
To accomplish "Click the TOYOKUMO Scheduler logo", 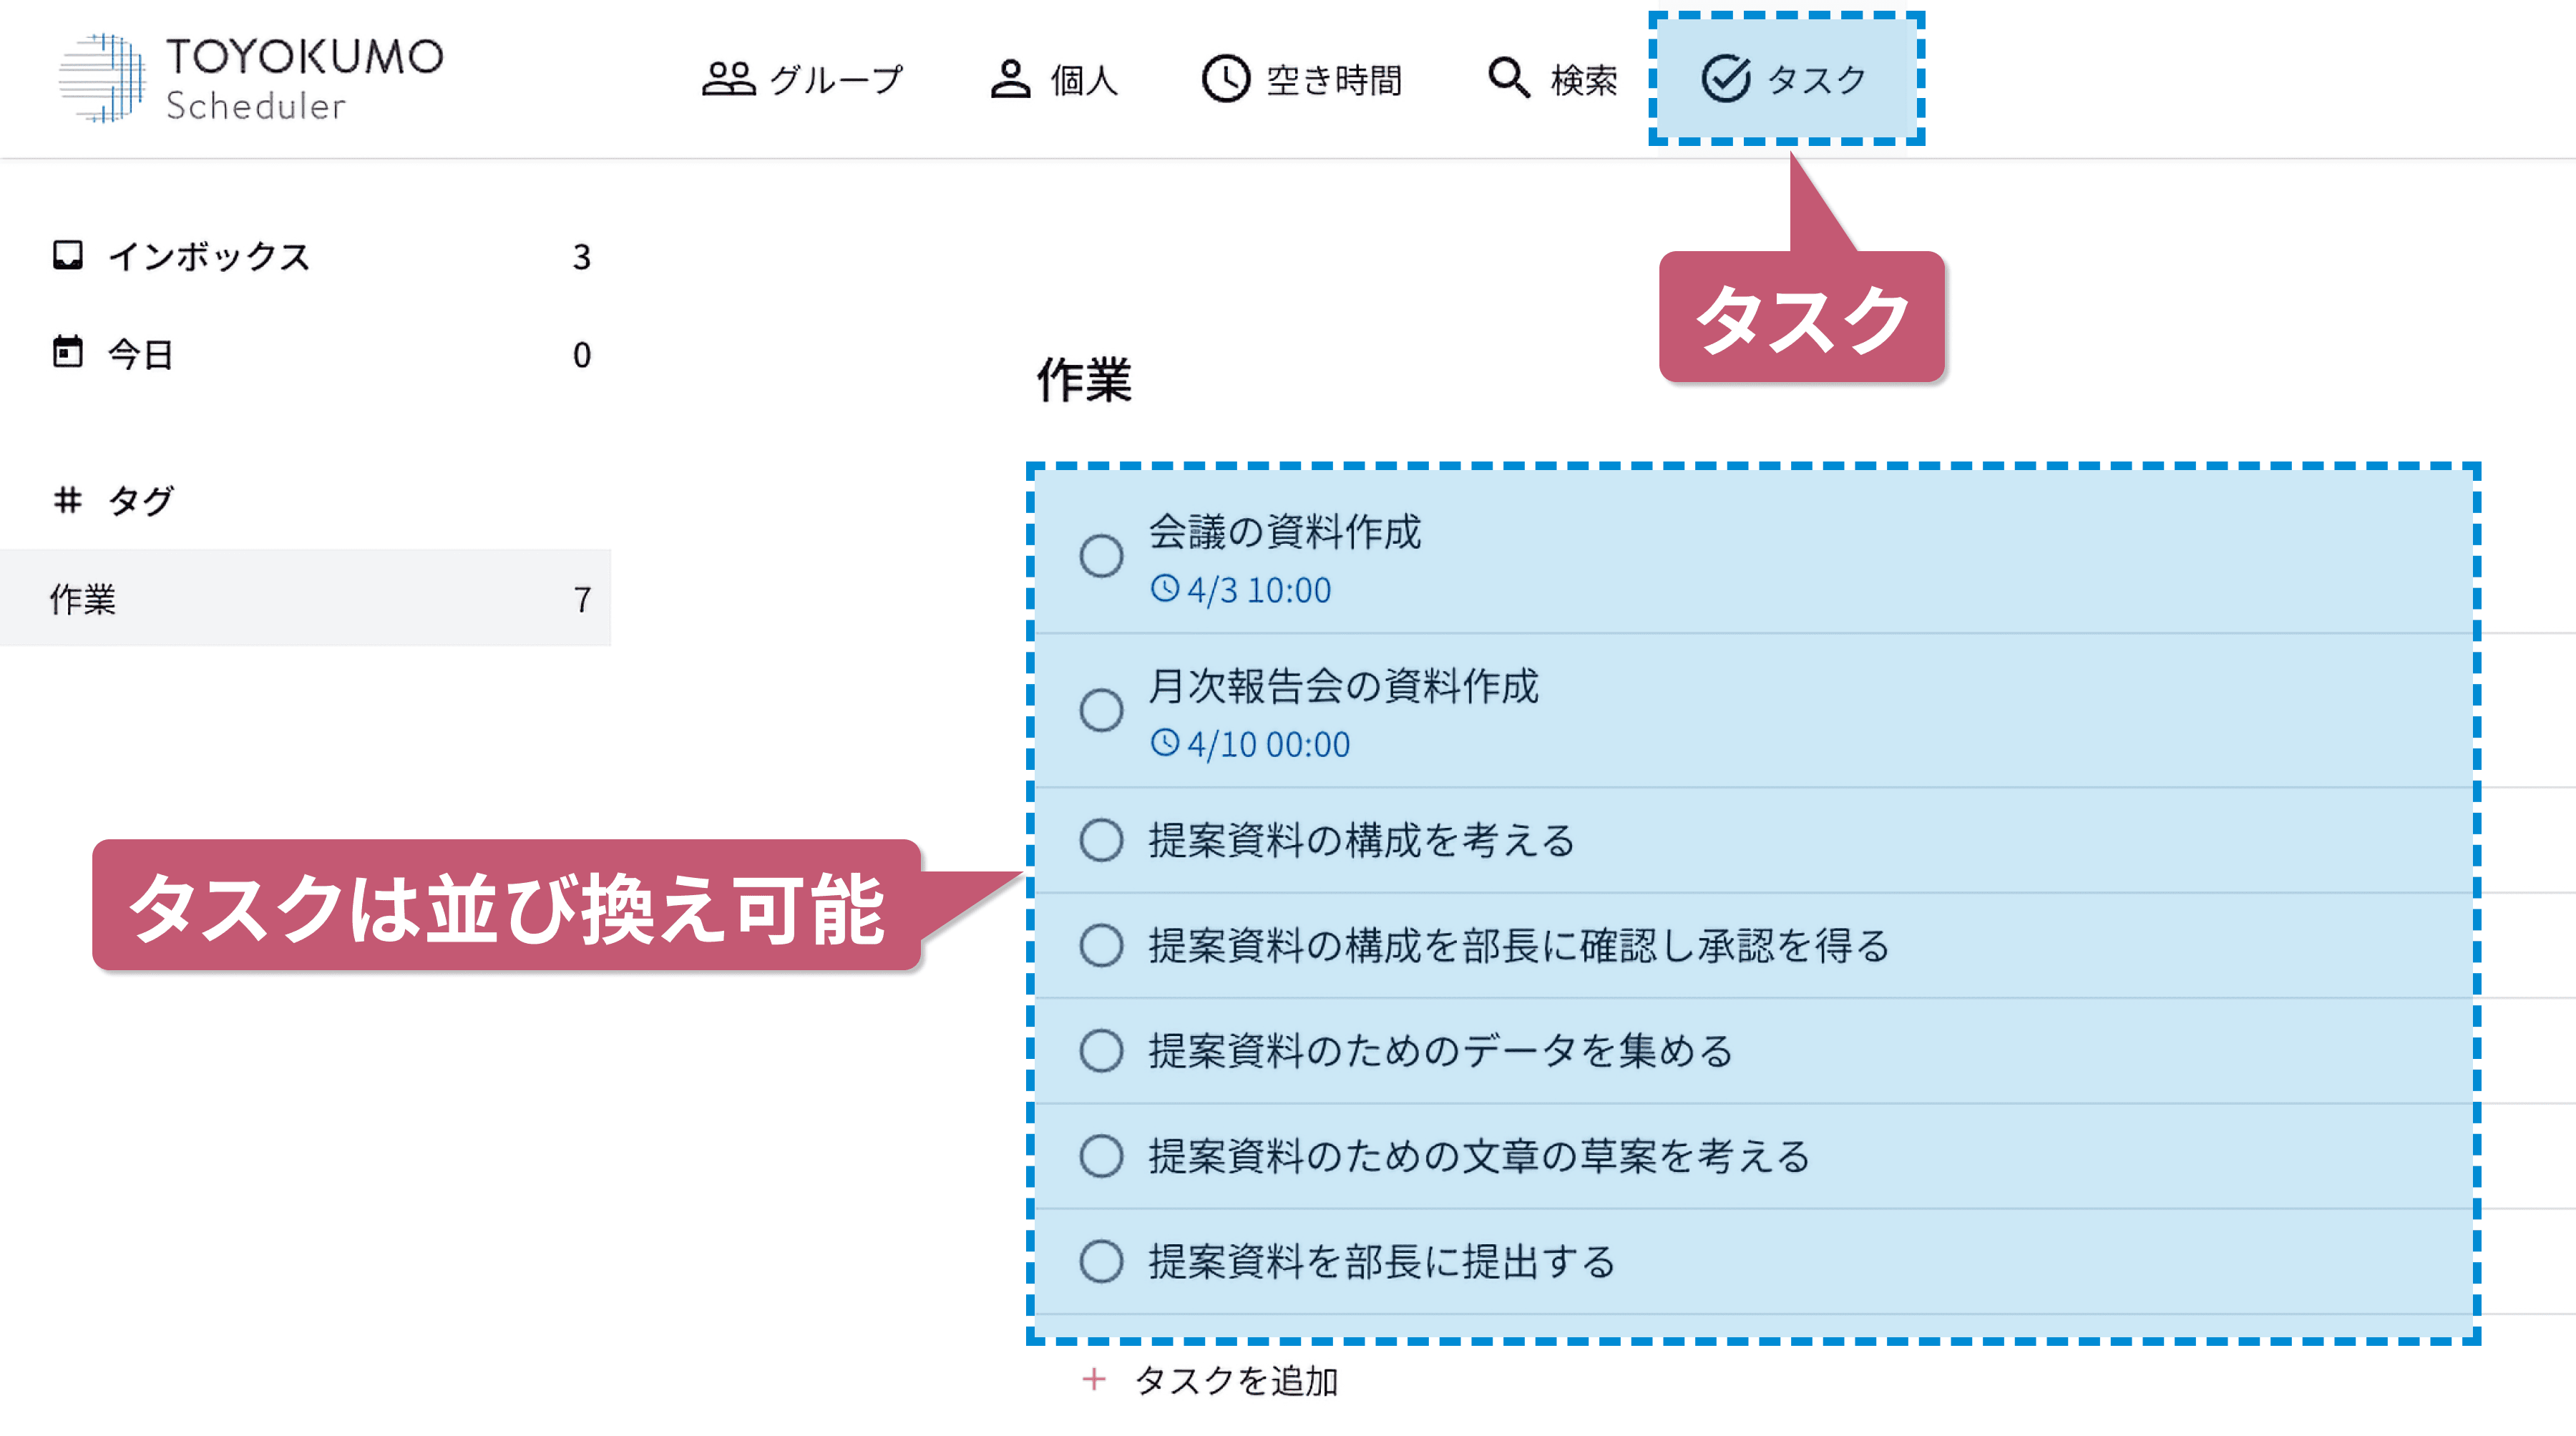I will click(251, 79).
